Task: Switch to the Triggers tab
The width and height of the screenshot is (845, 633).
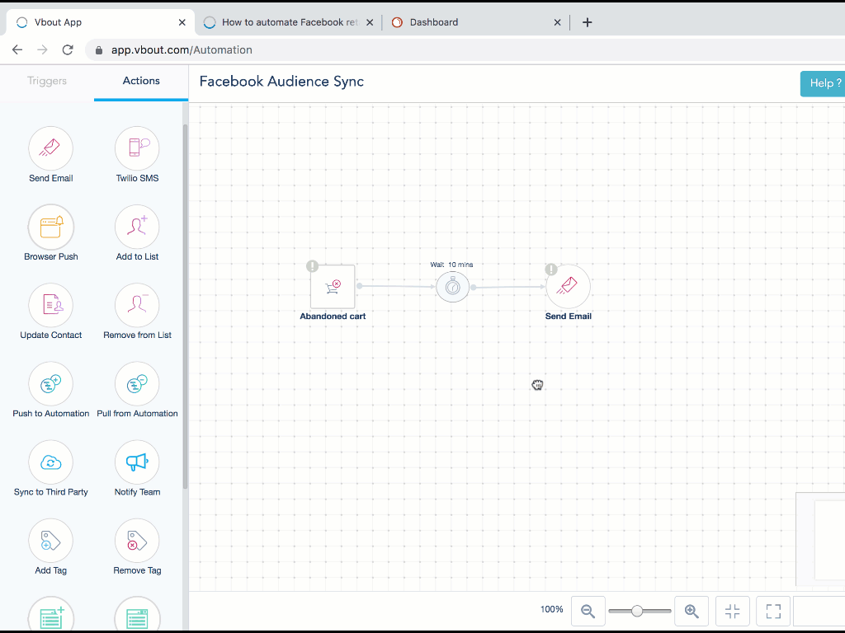Action: [47, 81]
